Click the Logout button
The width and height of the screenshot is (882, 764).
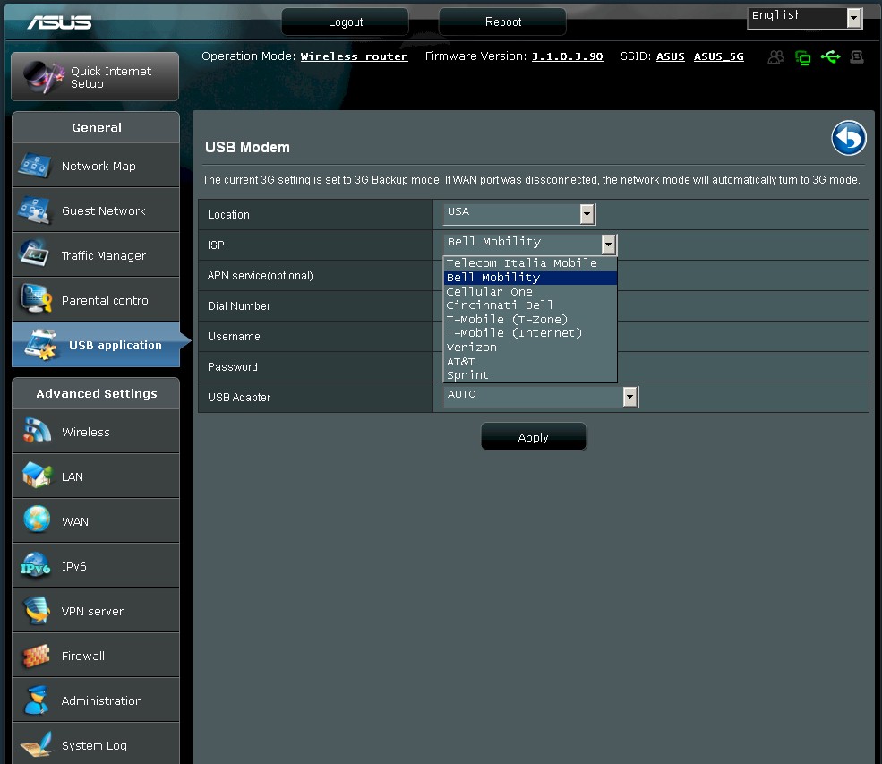click(x=346, y=21)
